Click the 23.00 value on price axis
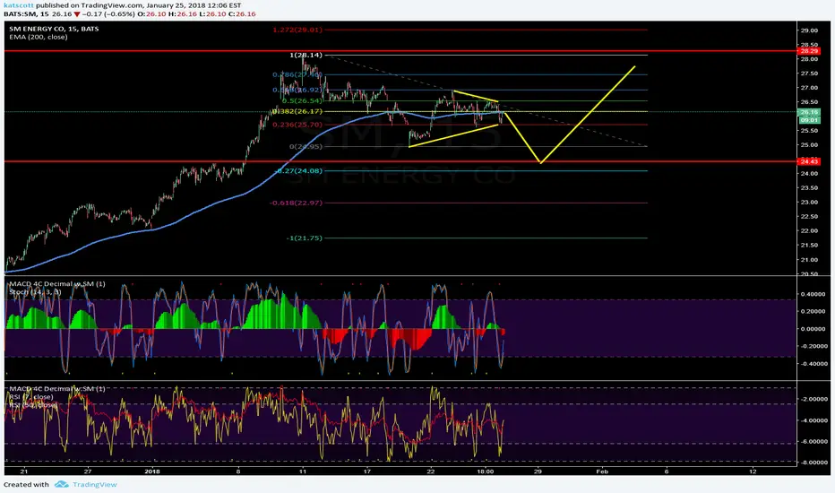Viewport: 835px width, 493px height. (809, 203)
